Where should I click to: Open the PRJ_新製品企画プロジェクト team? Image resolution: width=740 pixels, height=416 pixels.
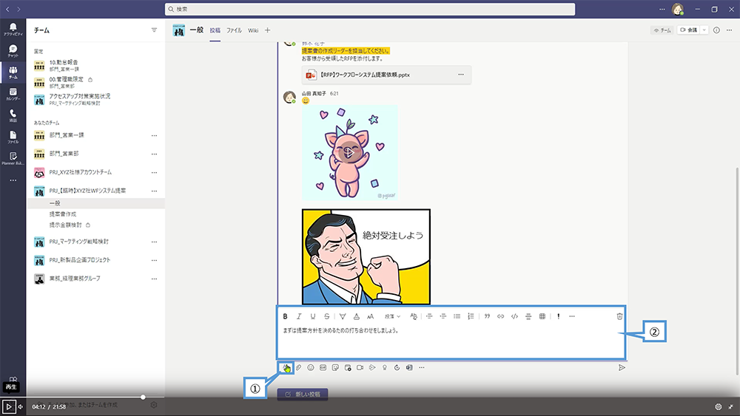[x=80, y=259]
